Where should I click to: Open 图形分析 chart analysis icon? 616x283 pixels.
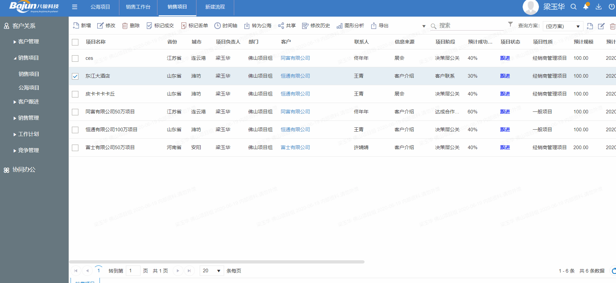coord(339,26)
